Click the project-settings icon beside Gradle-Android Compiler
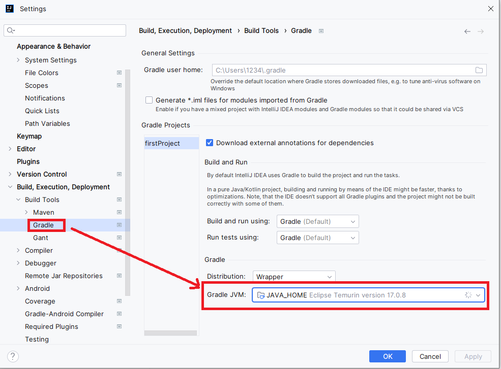This screenshot has width=501, height=369. coord(119,314)
